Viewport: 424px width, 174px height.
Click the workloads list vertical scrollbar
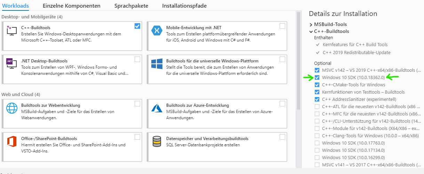298,61
